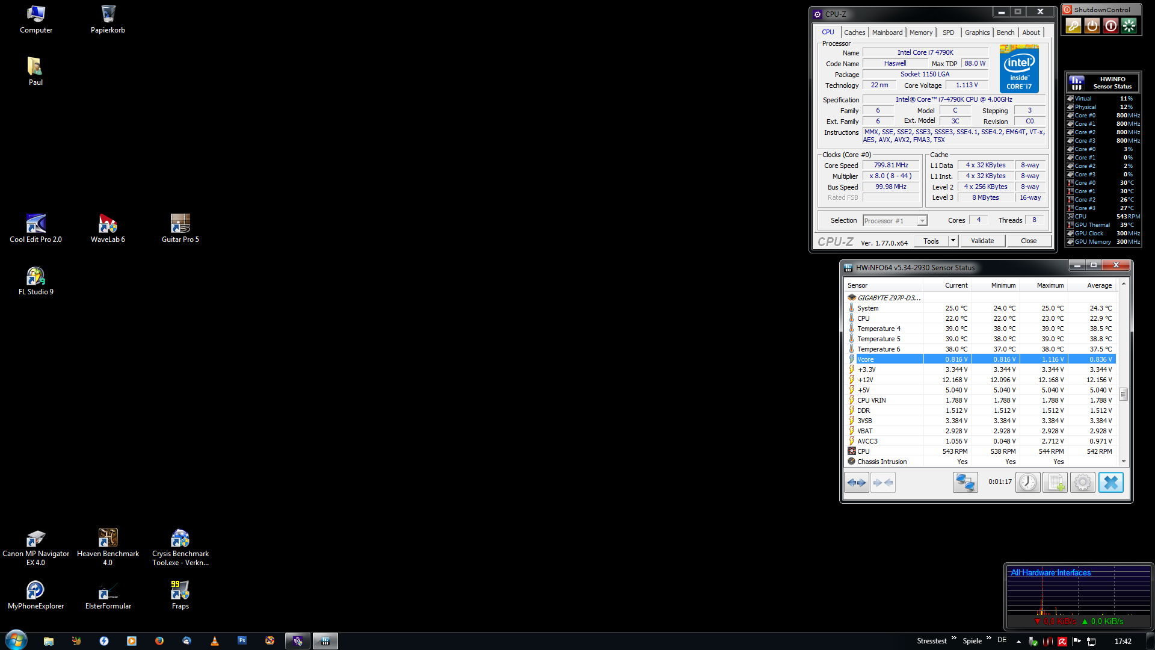Click the key lock icon in ShutdownControl
1155x650 pixels.
point(1073,26)
